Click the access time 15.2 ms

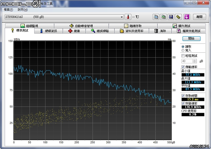pos(193,99)
